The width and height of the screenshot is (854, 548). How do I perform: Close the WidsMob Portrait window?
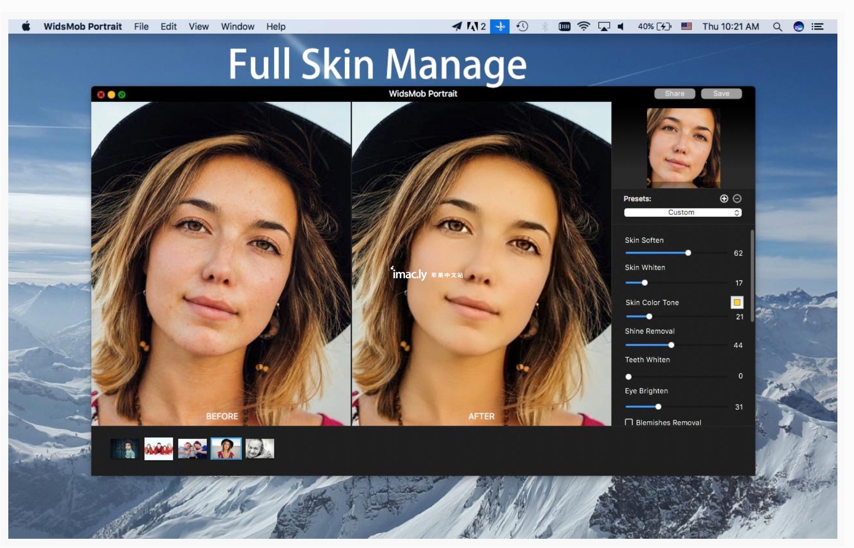click(x=101, y=95)
